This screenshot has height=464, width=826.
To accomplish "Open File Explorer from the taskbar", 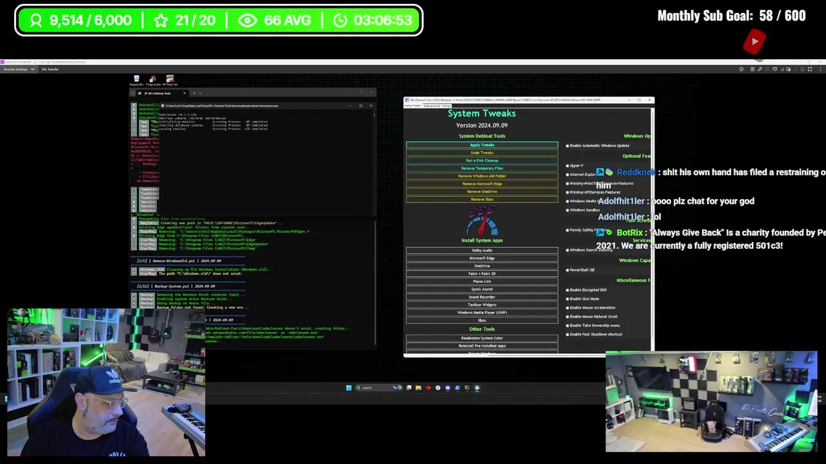I will point(418,388).
